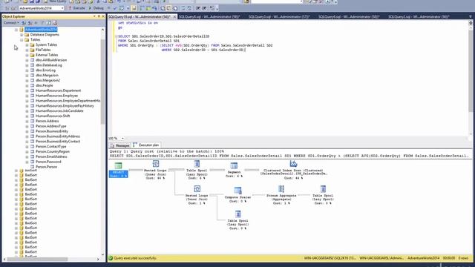Screen dimensions: 475x267
Task: Click the Nested Loops operator costing 1%
Action: pyautogui.click(x=197, y=195)
